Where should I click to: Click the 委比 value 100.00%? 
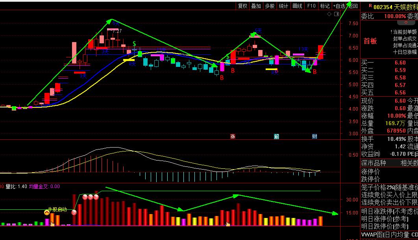tap(395, 16)
